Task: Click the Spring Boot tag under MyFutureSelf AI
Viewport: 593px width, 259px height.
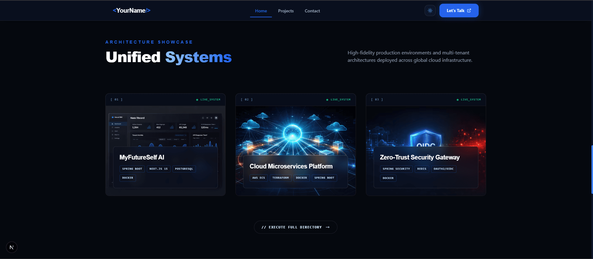Action: coord(132,169)
